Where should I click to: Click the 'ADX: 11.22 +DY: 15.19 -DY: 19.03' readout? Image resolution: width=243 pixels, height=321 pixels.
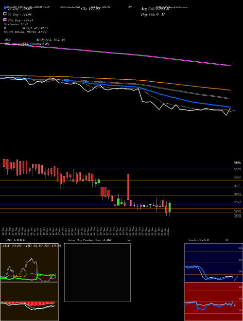click(31, 246)
